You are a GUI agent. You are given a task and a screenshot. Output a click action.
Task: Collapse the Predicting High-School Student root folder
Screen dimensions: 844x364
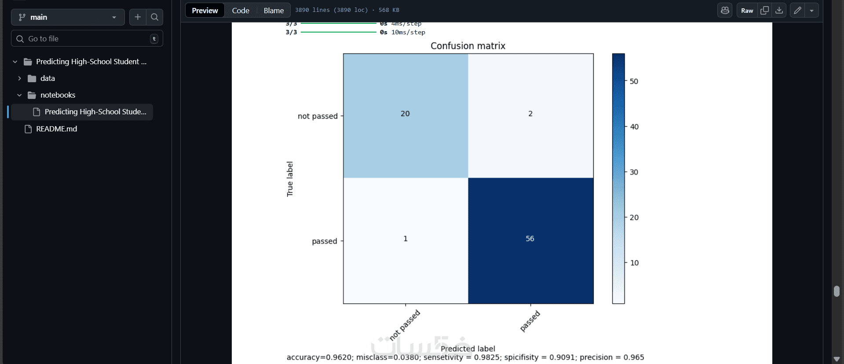point(15,62)
